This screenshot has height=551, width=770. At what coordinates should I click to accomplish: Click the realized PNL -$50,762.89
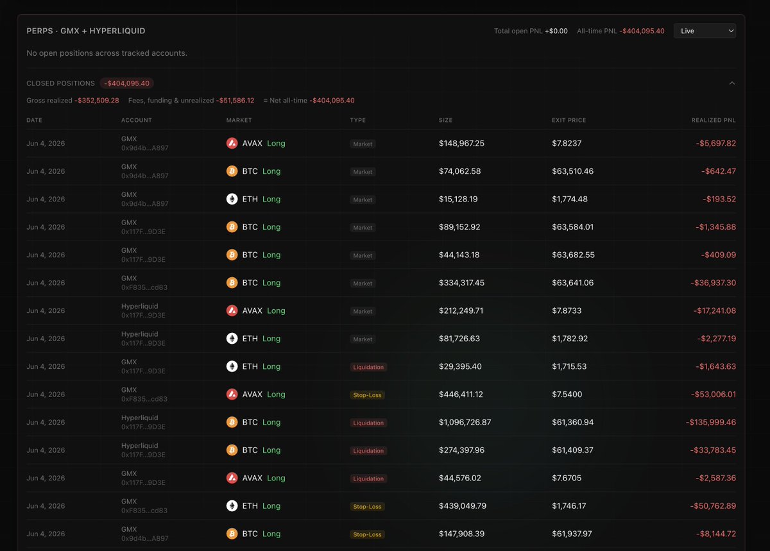coord(713,506)
